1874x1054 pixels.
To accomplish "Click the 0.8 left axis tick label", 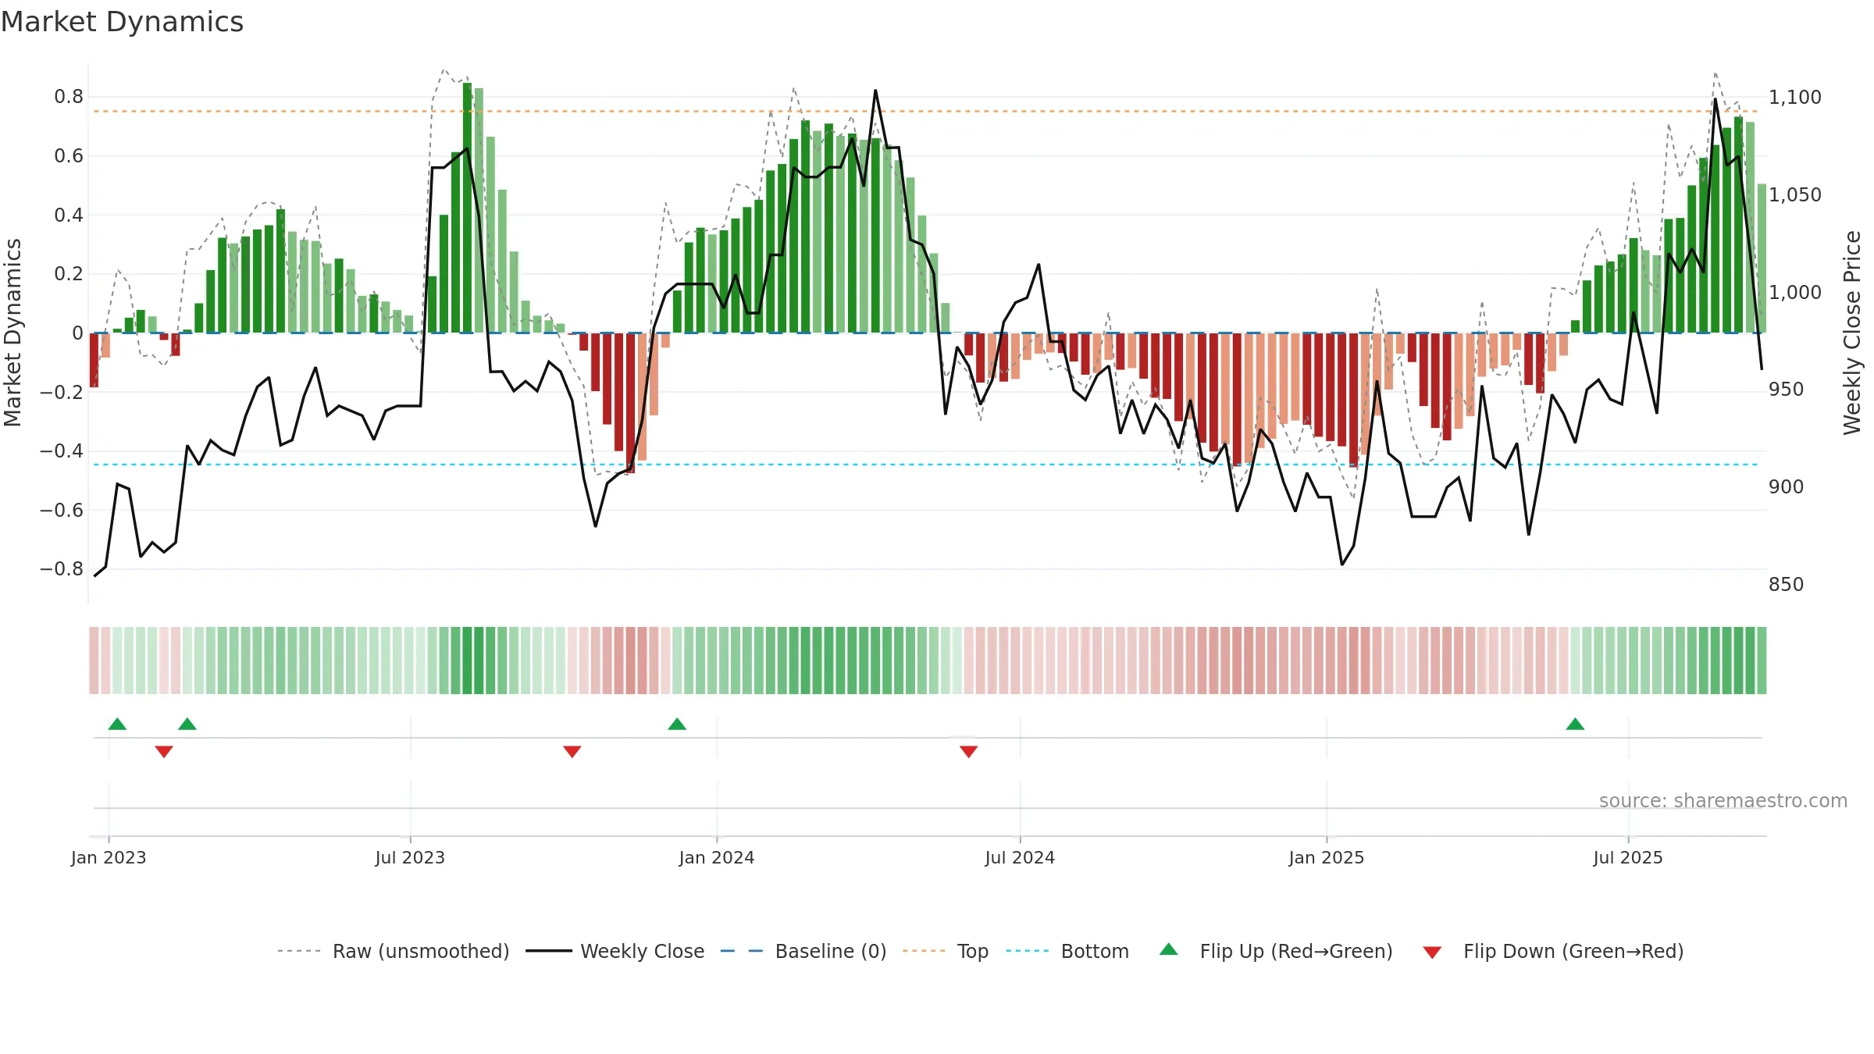I will pyautogui.click(x=69, y=97).
